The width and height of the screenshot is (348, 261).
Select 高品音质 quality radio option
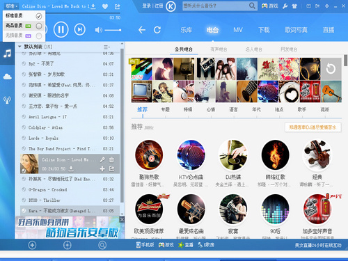[39, 26]
